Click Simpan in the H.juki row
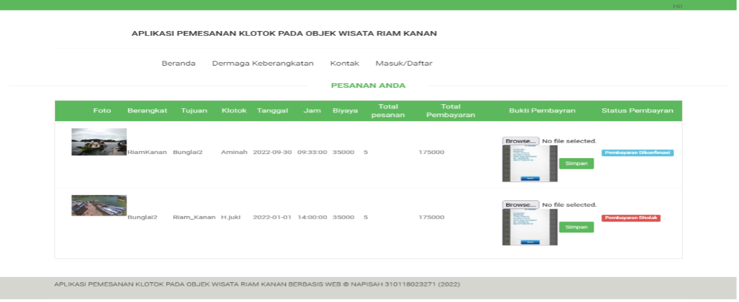 pos(576,227)
